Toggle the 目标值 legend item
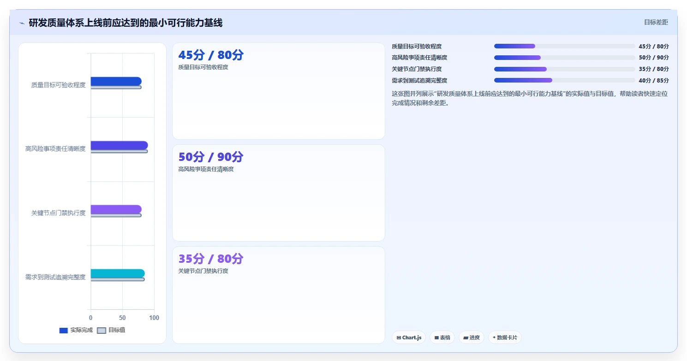 click(x=111, y=330)
